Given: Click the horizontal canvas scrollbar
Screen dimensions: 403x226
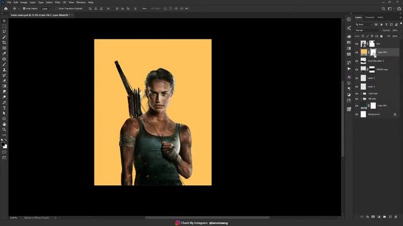Looking at the screenshot, I should click(x=207, y=218).
